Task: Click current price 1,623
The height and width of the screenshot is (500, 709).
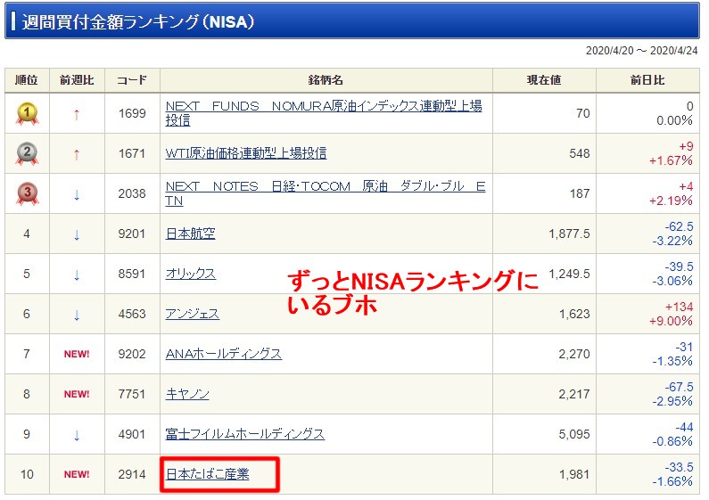Action: click(574, 314)
